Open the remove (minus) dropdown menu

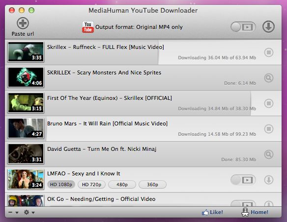point(13,213)
